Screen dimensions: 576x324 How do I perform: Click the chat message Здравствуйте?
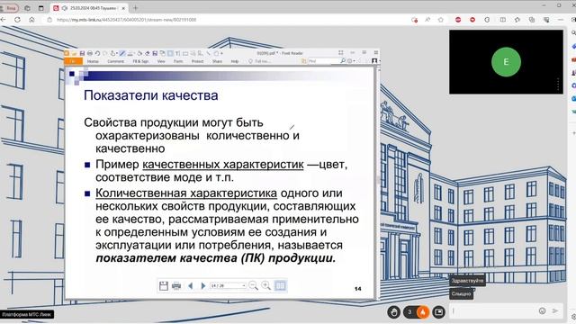pyautogui.click(x=467, y=281)
